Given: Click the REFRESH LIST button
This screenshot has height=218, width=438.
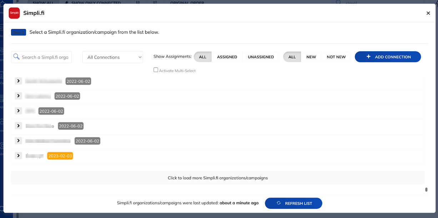Looking at the screenshot, I should (293, 203).
